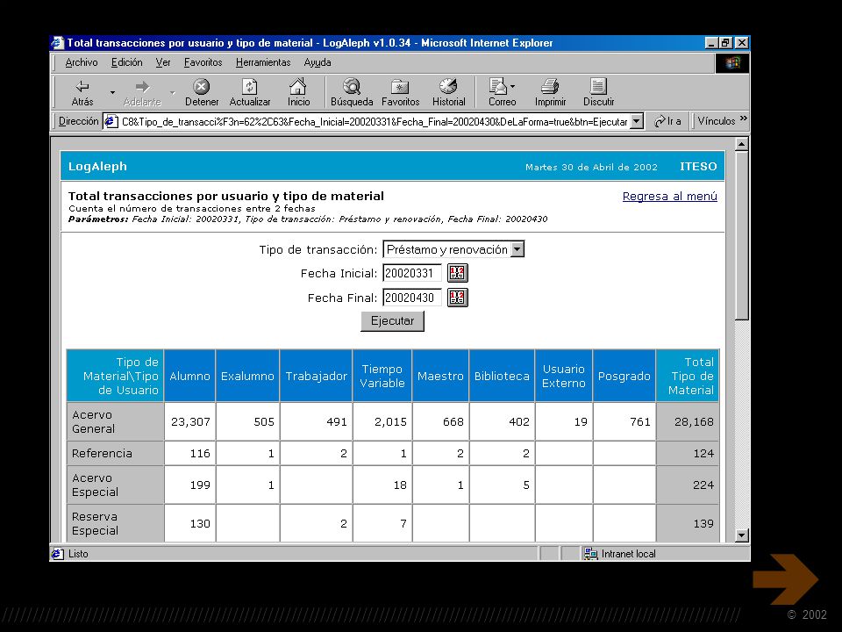Open the Herramientas menu
This screenshot has width=842, height=632.
263,62
